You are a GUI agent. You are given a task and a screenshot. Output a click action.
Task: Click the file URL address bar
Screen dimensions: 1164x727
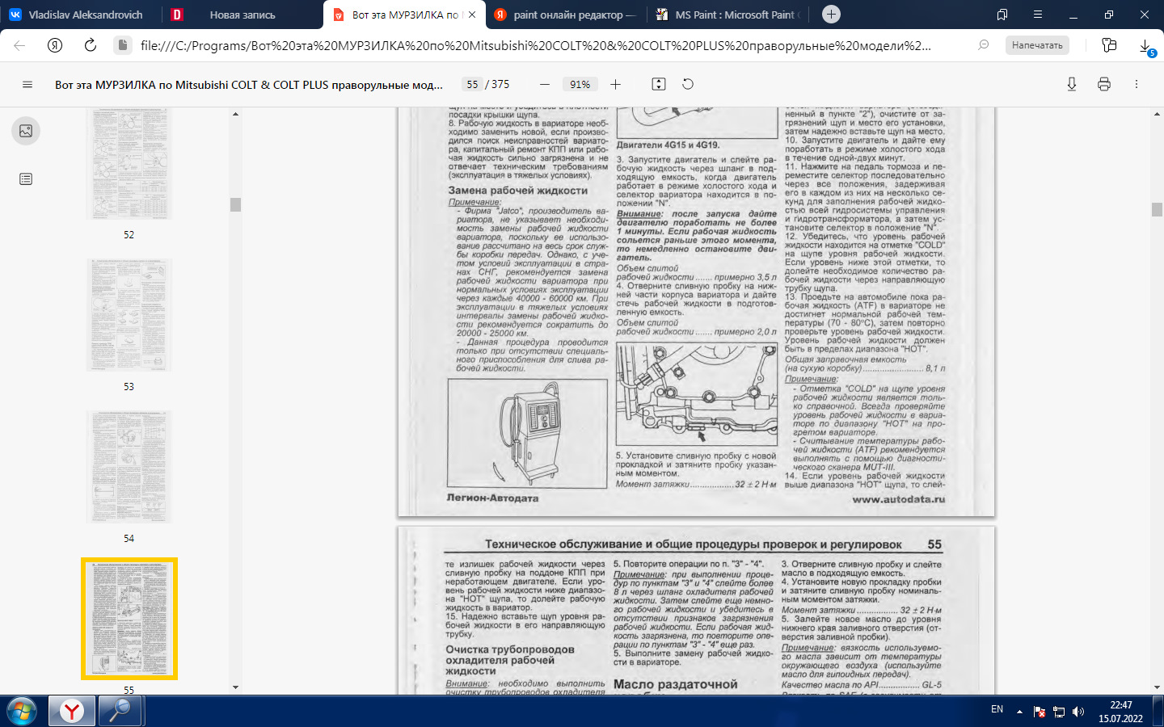pos(535,45)
